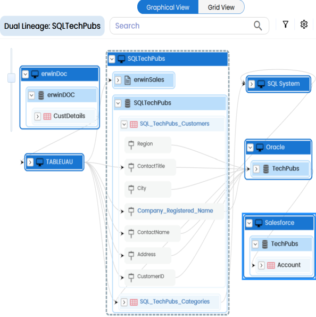
Task: Click the TABLEUAU system monitor icon
Action: coord(39,162)
